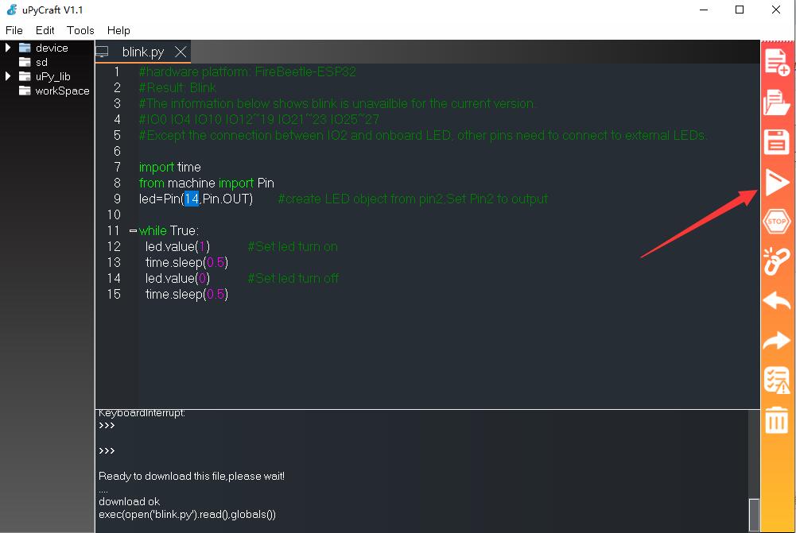Click line number 9 in gutter
The width and height of the screenshot is (796, 533).
(117, 199)
